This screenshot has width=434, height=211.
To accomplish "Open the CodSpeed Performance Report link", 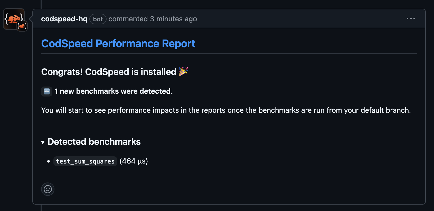I will 118,43.
